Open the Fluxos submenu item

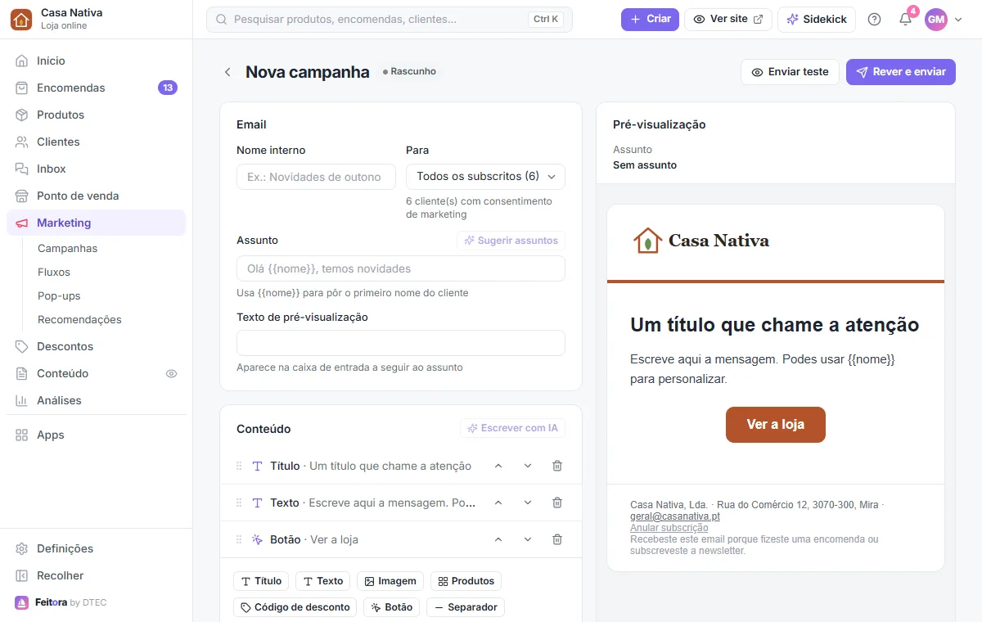54,272
